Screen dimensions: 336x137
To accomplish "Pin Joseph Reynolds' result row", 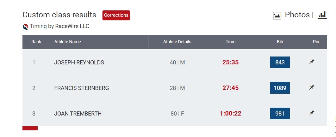I will point(312,62).
